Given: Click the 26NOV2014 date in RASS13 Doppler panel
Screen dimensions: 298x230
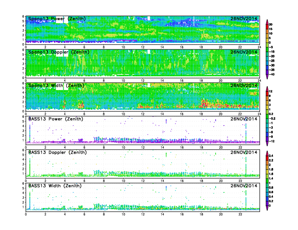Looking at the screenshot, I should (x=244, y=152).
